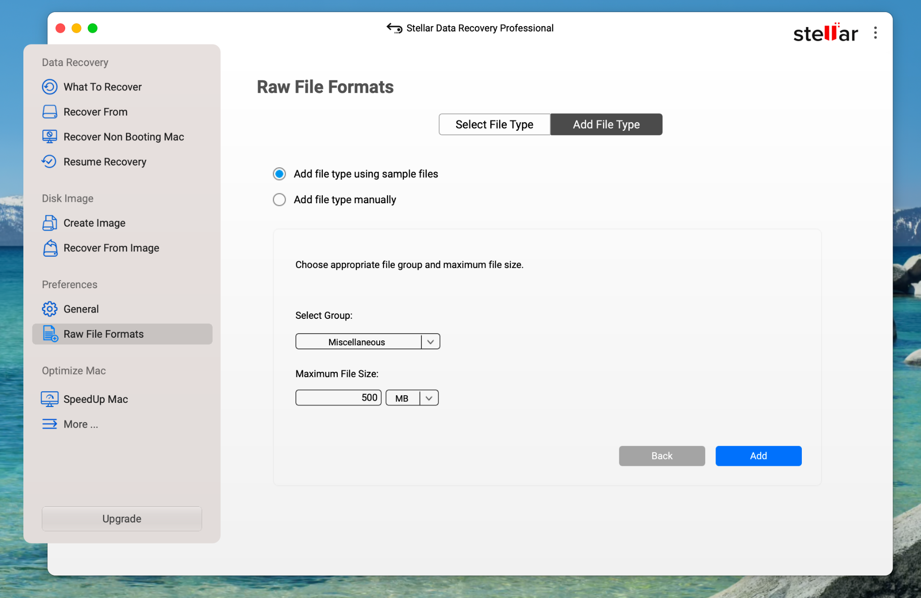921x598 pixels.
Task: Click the 'Select Group:' label
Action: tap(324, 316)
